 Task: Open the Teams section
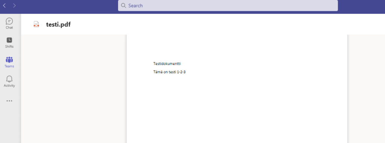(x=9, y=62)
